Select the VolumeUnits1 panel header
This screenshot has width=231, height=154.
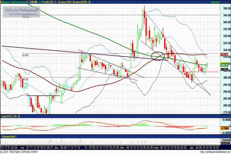9,137
